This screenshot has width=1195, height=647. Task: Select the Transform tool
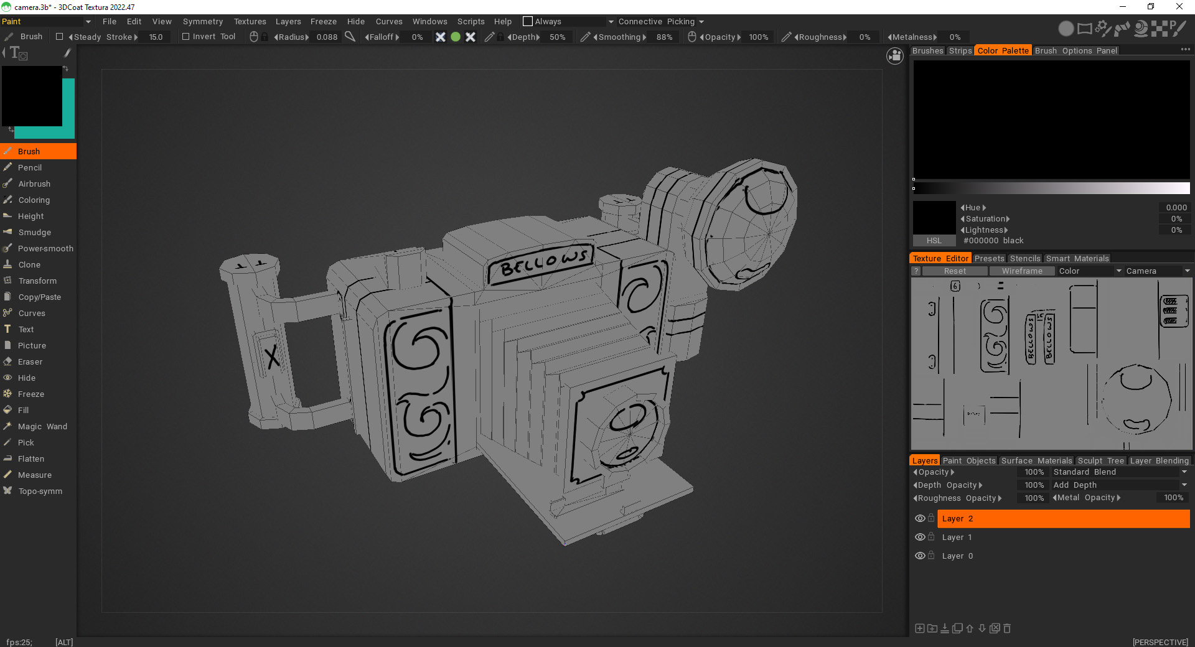point(37,281)
